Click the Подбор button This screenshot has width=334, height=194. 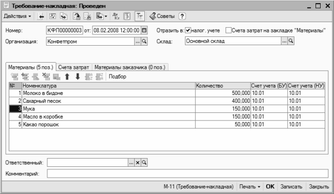pyautogui.click(x=117, y=76)
